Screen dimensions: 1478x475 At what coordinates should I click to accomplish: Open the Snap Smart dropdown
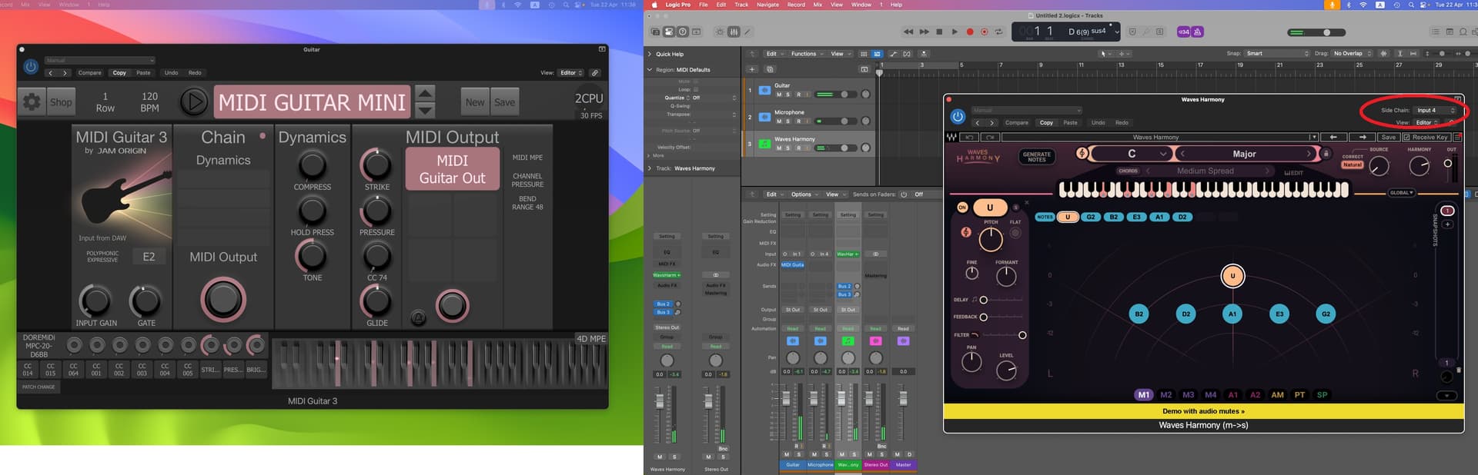pos(1276,54)
